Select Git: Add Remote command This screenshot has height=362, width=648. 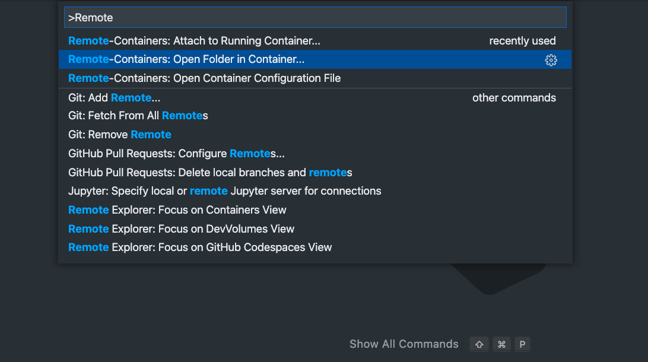(x=315, y=97)
